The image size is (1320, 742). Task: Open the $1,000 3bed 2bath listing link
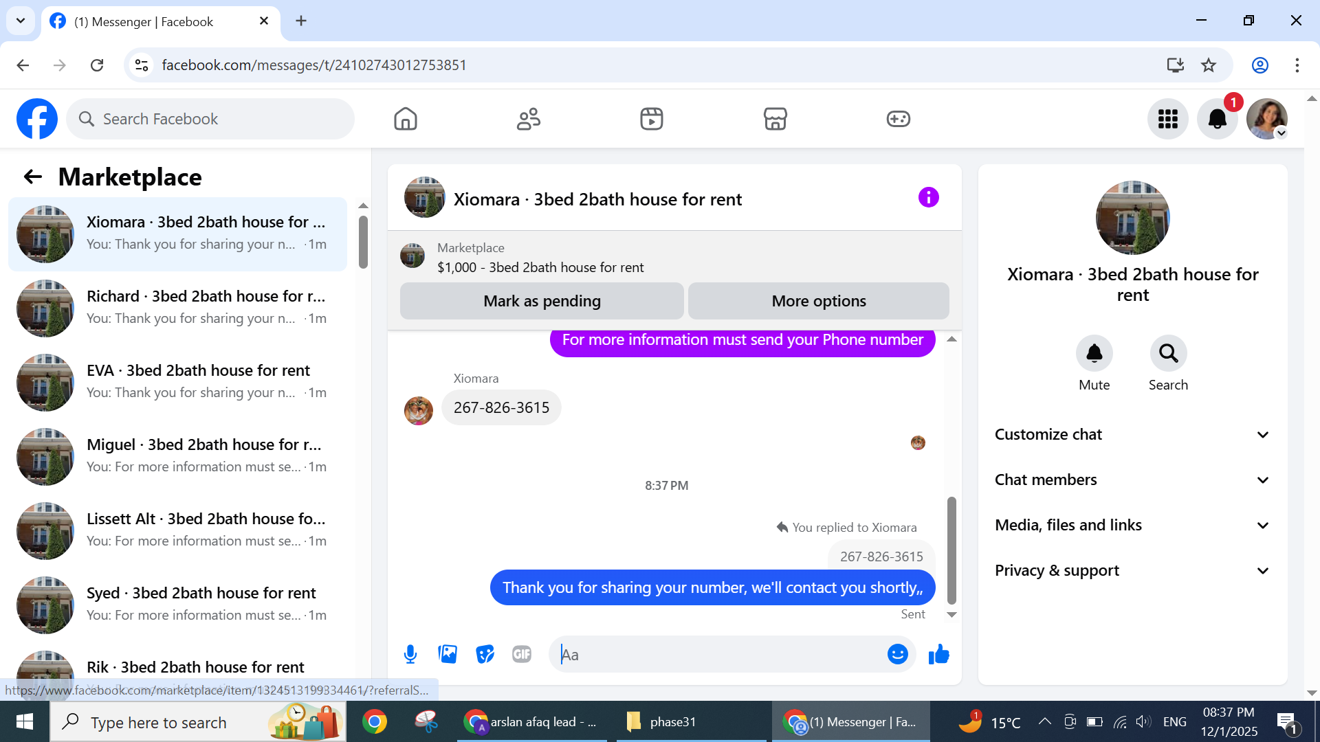540,267
